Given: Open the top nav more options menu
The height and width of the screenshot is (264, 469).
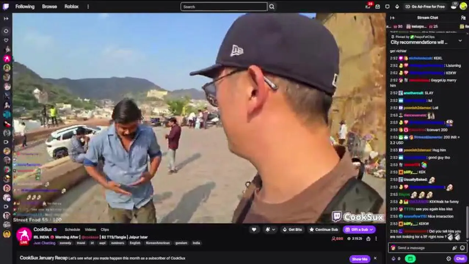Looking at the screenshot, I should click(88, 7).
